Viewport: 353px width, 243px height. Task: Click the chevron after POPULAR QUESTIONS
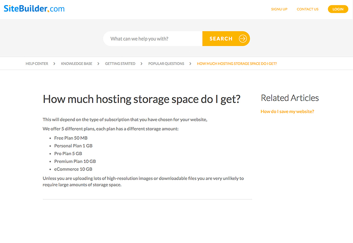(x=190, y=63)
